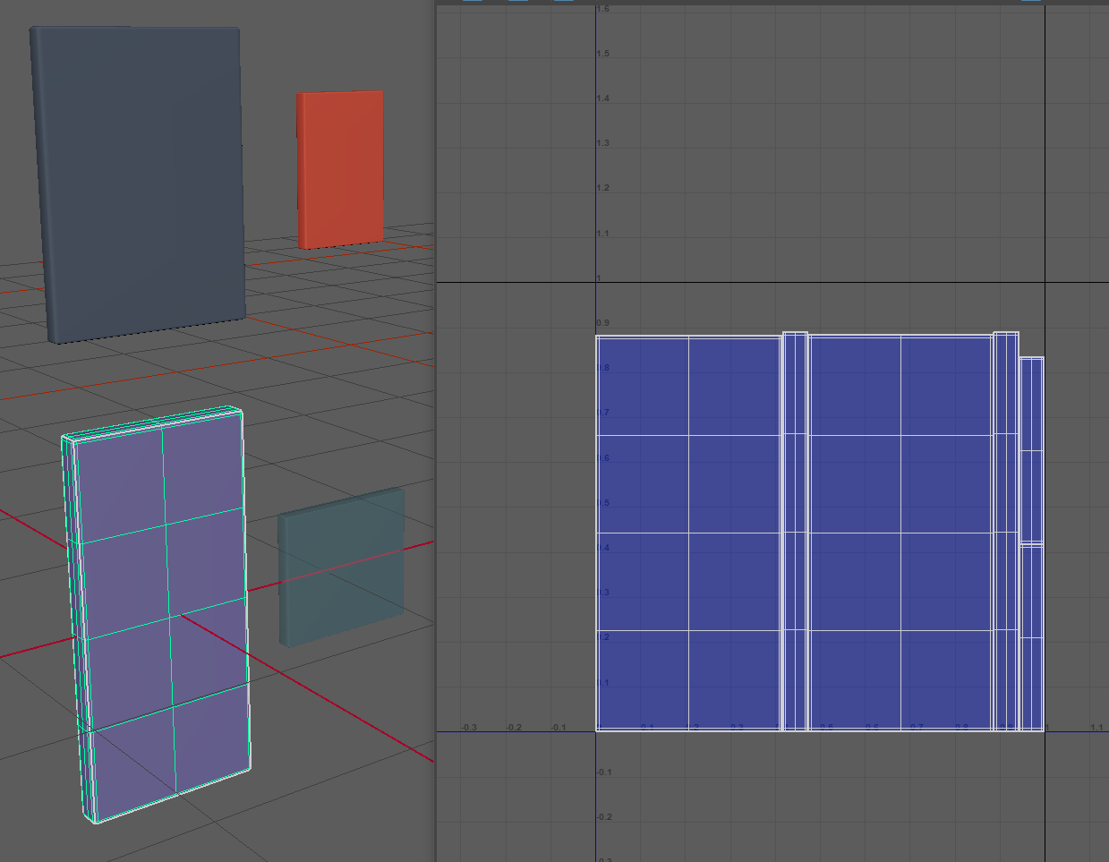Click the center vertex of the middle UV shell
This screenshot has width=1109, height=862.
pos(900,533)
